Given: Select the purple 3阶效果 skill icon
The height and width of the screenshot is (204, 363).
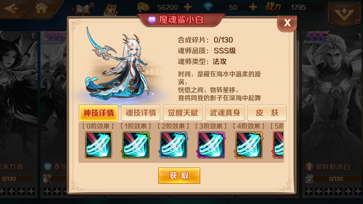Looking at the screenshot, I should pyautogui.click(x=211, y=145).
